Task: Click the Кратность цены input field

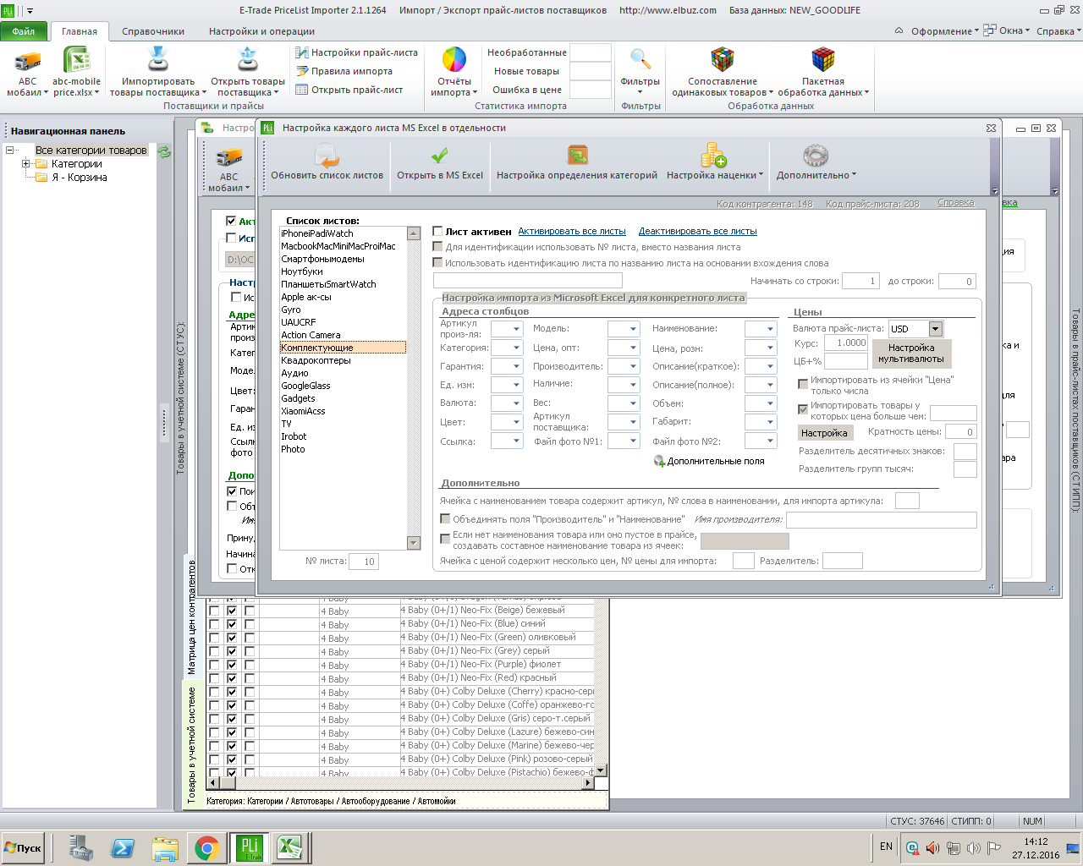Action: [961, 432]
